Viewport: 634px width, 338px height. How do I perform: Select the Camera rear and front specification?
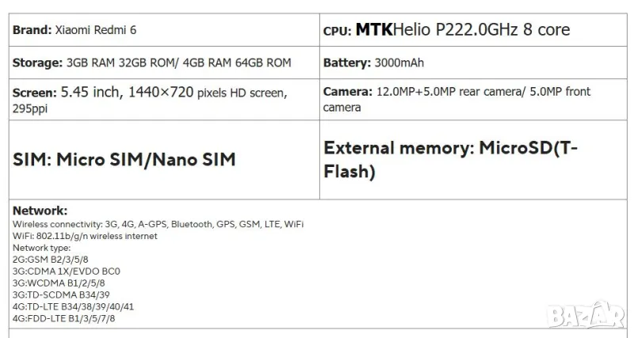[456, 99]
